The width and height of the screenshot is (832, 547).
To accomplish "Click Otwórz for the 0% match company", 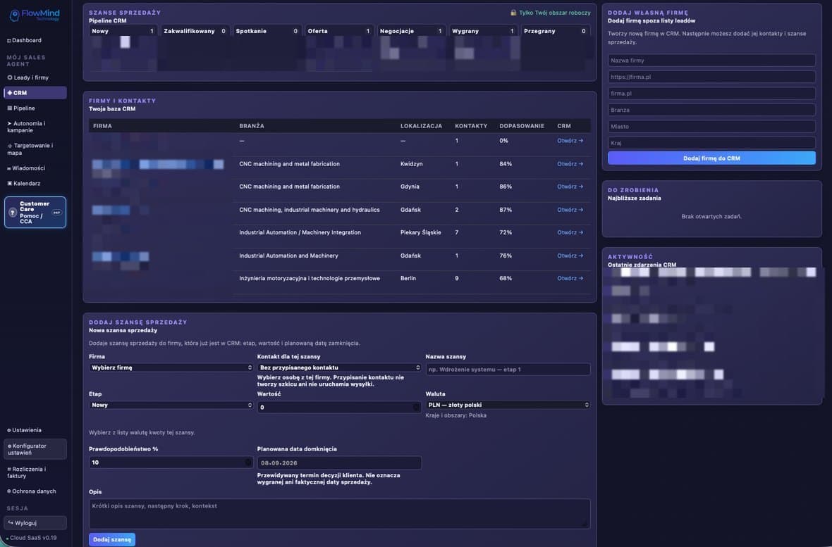I will point(570,141).
